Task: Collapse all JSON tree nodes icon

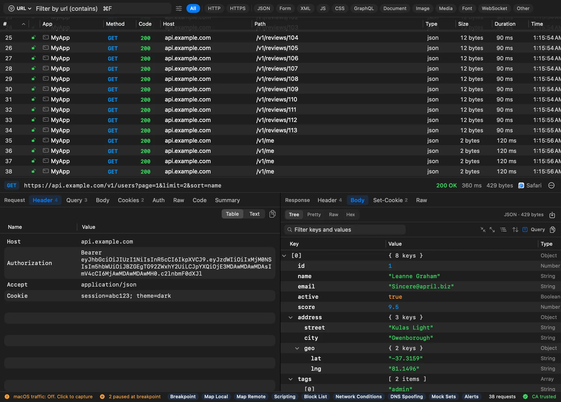Action: [483, 230]
